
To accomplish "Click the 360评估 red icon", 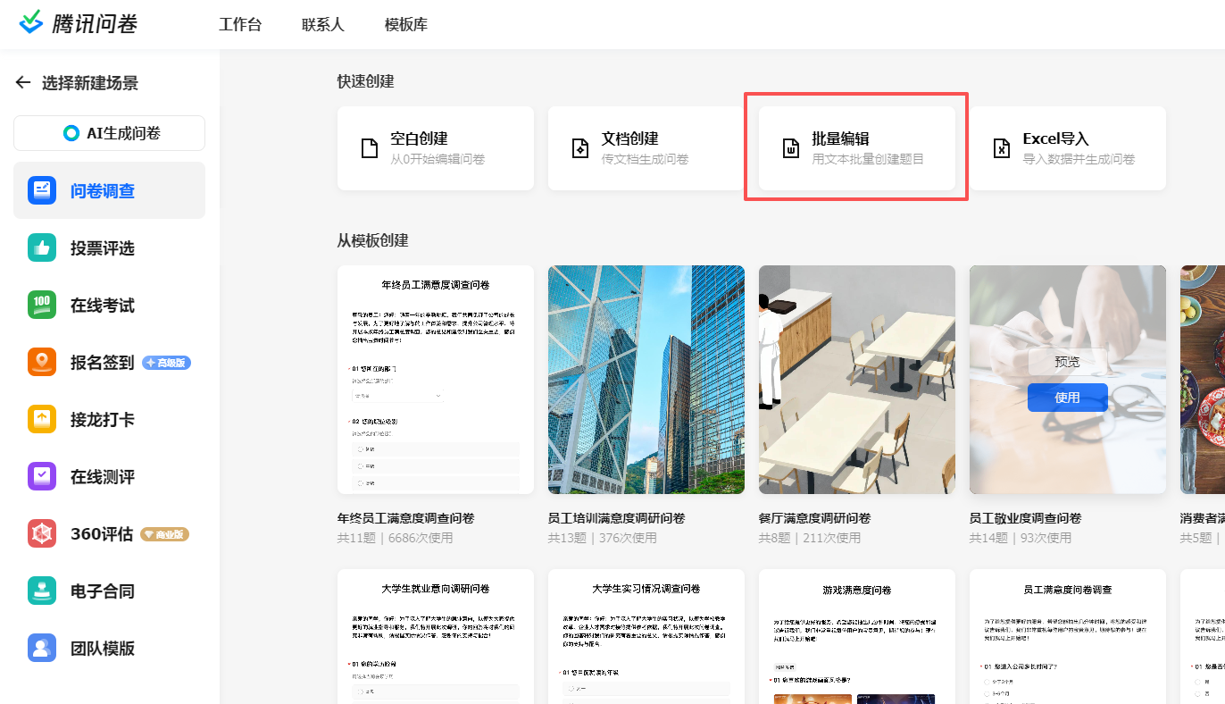I will 42,534.
